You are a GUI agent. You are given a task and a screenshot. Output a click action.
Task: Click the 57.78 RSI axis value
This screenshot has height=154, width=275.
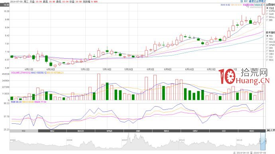tap(6, 116)
